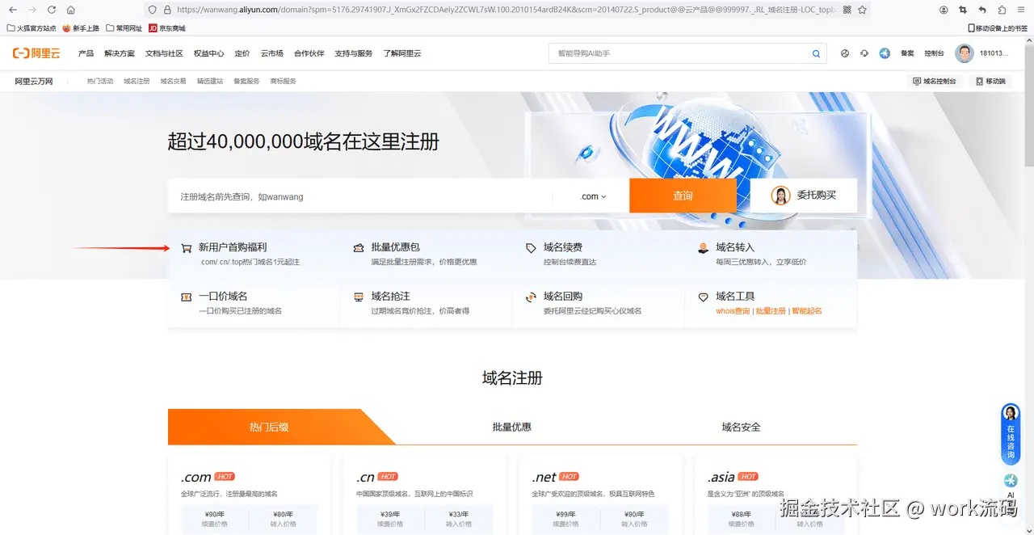Open the .asia HOT domain card

(x=775, y=495)
